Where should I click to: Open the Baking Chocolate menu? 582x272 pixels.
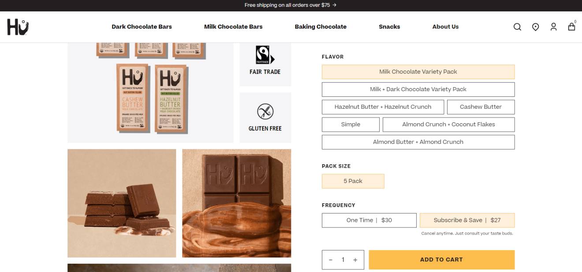tap(321, 27)
